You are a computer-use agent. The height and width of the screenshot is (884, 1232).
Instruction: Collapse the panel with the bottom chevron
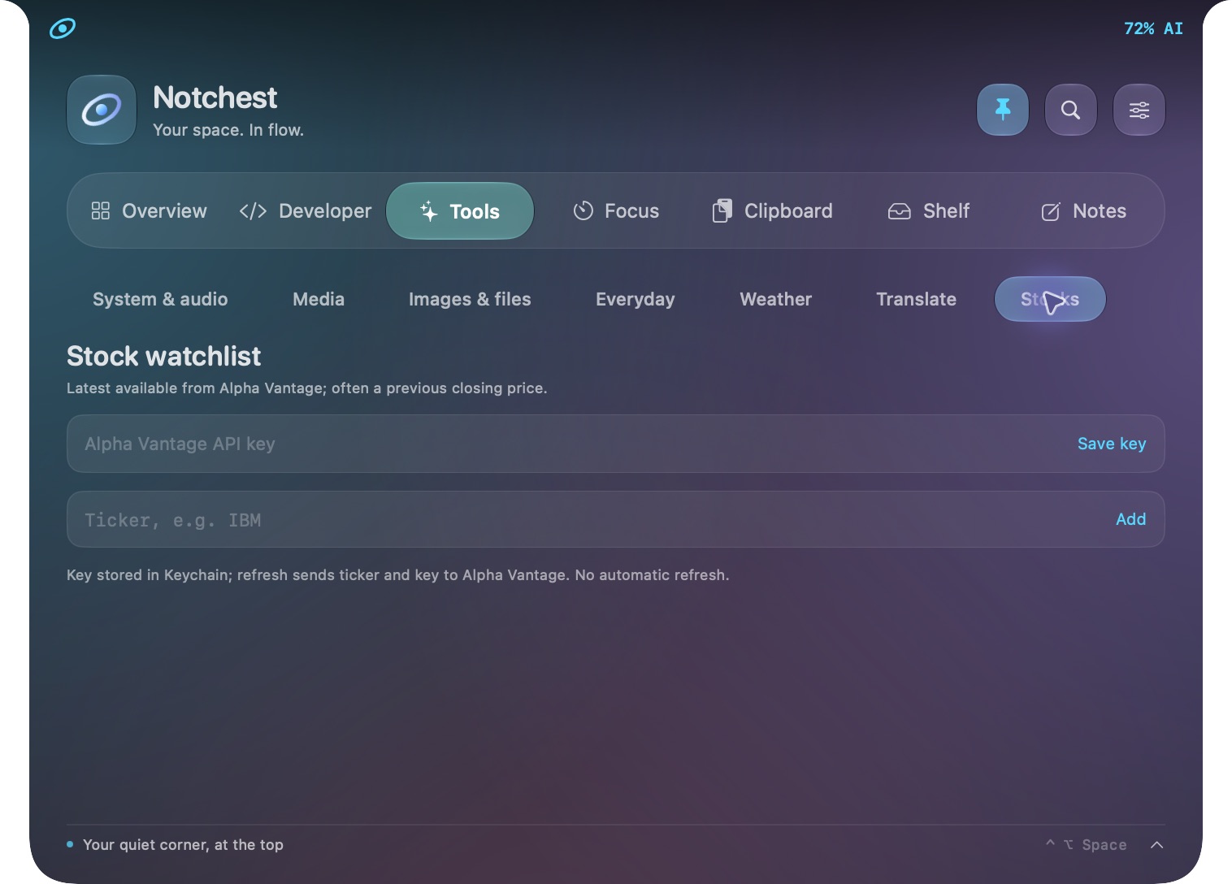tap(1157, 845)
